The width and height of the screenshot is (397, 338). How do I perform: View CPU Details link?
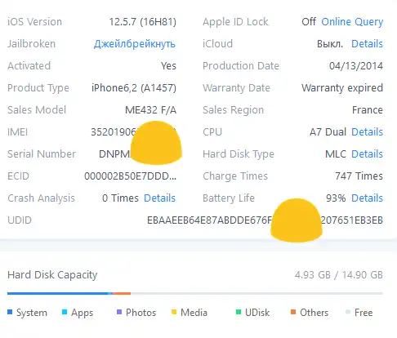click(367, 132)
